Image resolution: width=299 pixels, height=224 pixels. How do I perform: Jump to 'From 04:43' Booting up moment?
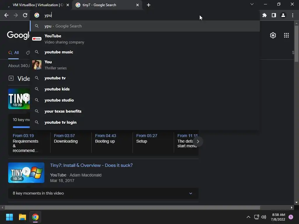click(x=105, y=139)
